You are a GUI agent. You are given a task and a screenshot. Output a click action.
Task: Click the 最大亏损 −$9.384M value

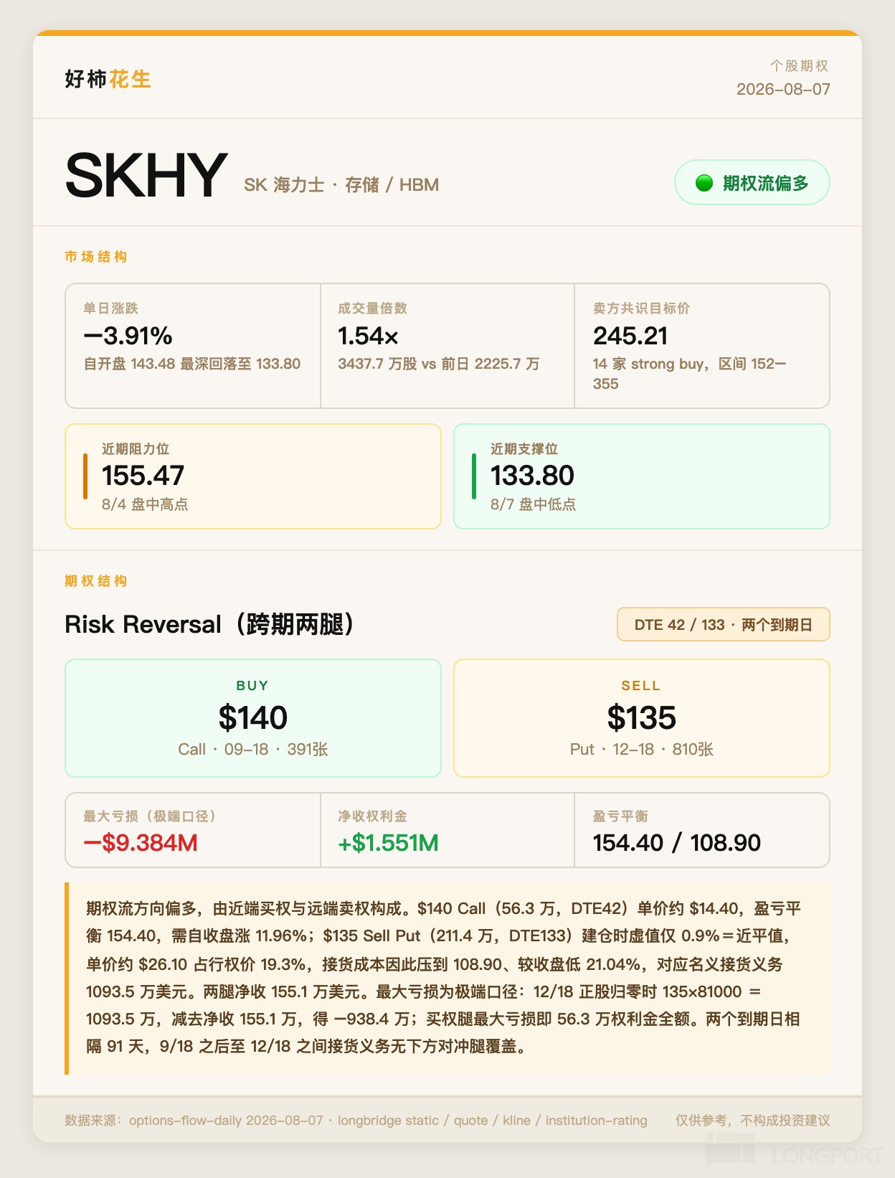(141, 842)
